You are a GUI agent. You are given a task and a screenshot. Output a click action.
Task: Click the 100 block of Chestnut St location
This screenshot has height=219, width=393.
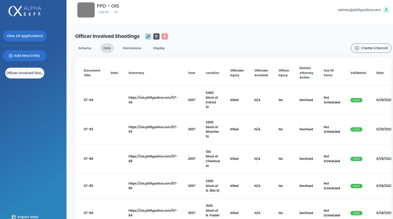coord(213,159)
